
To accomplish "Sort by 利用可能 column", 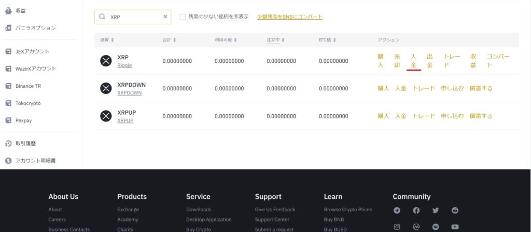I will [x=226, y=40].
